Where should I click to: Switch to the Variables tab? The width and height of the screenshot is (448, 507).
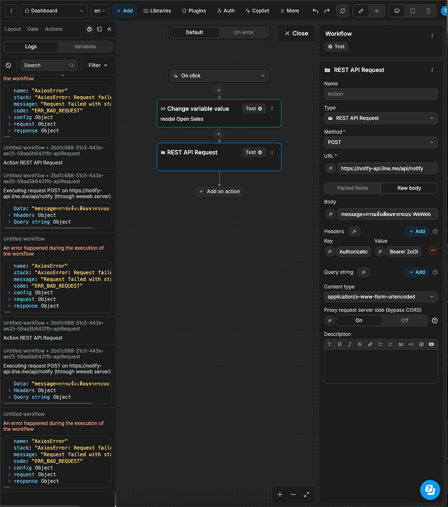click(85, 46)
